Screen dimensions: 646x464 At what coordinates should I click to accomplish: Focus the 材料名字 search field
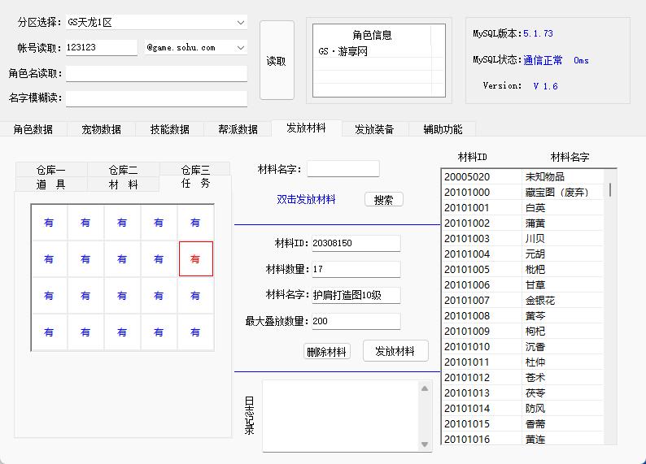click(343, 169)
